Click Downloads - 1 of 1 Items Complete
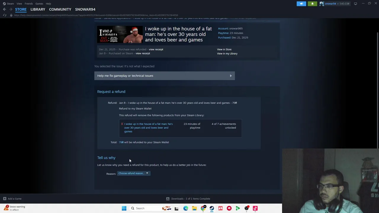 click(x=190, y=199)
